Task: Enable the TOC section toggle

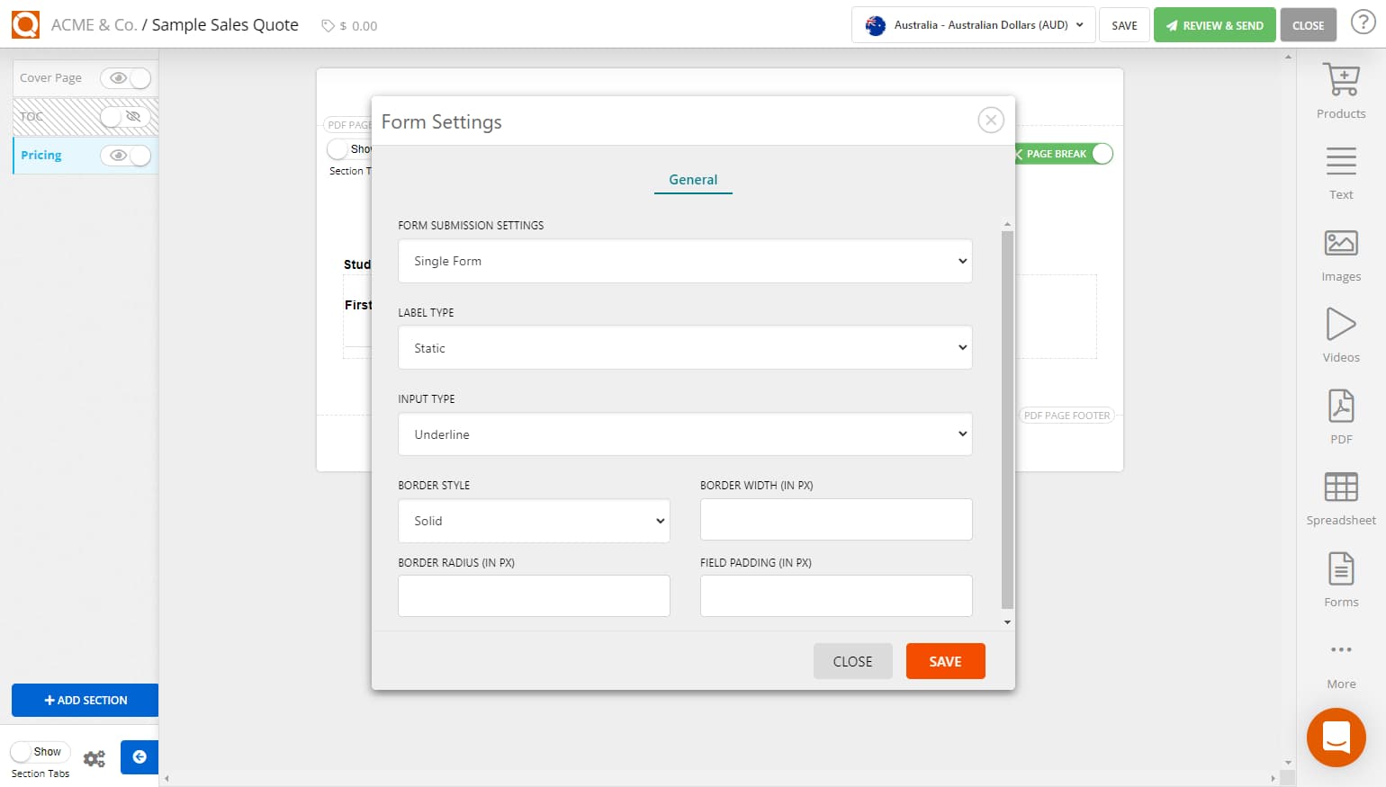Action: [126, 117]
